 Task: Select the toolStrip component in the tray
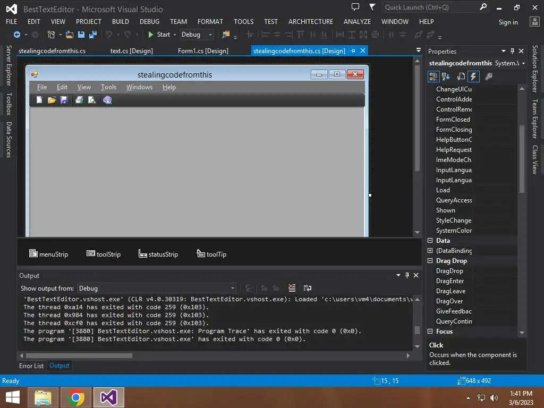pos(104,254)
